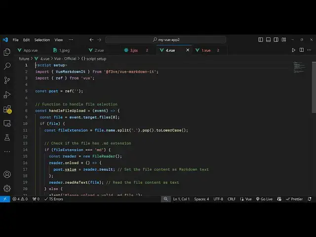Image resolution: width=316 pixels, height=237 pixels.
Task: Expand hidden menus ellipsis in menu bar
Action: [x=71, y=39]
